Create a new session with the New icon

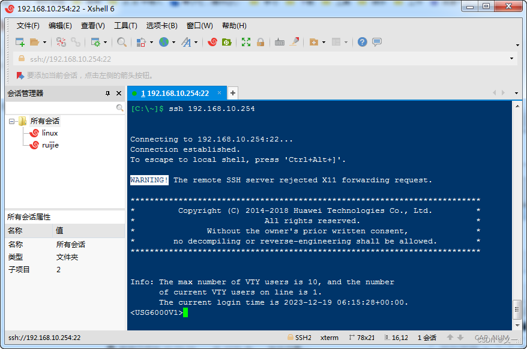20,42
